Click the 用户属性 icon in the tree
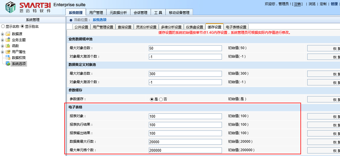Image resolution: width=340 pixels, height=156 pixels. (x=8, y=52)
